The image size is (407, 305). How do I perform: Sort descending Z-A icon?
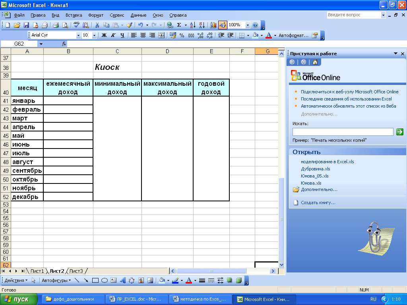coord(202,25)
